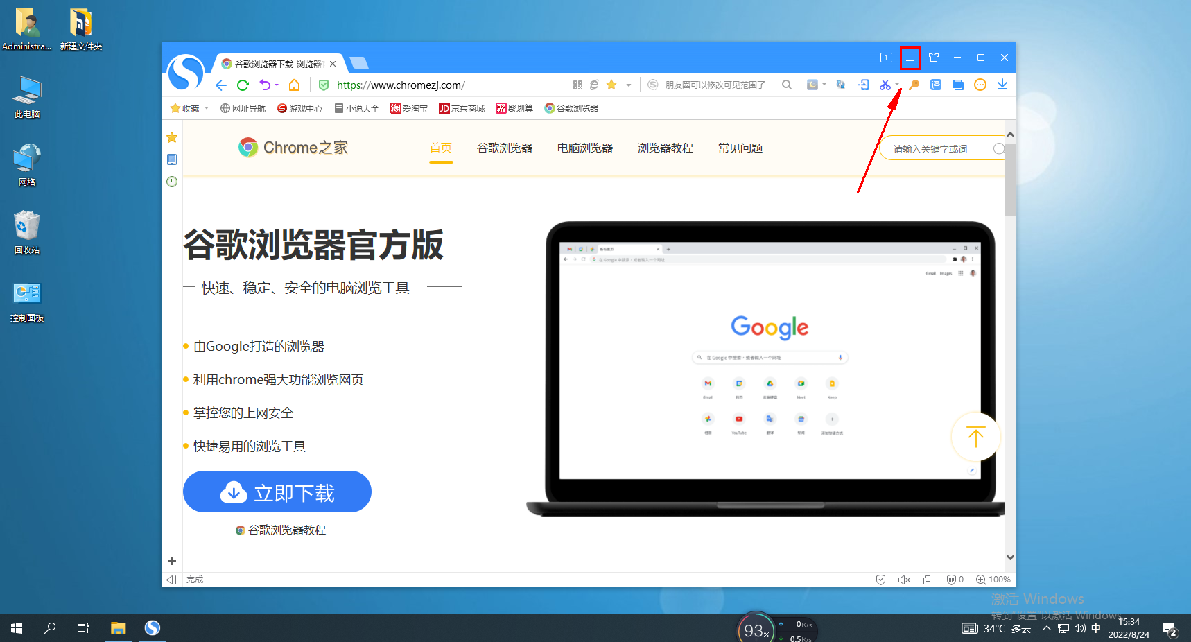The height and width of the screenshot is (642, 1191).
Task: Open the 谷歌浏览器 site menu item
Action: [505, 148]
